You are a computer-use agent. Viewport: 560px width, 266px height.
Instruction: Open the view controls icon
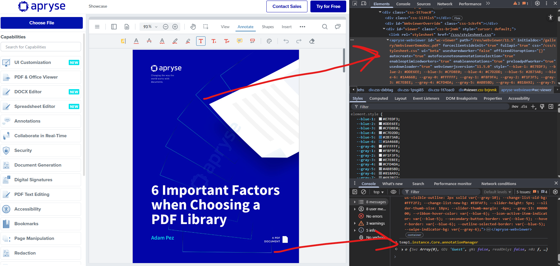point(127,27)
